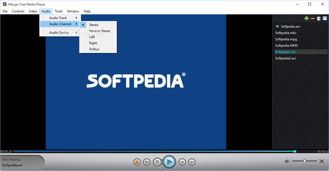Stop playback with the stop button

point(157,162)
